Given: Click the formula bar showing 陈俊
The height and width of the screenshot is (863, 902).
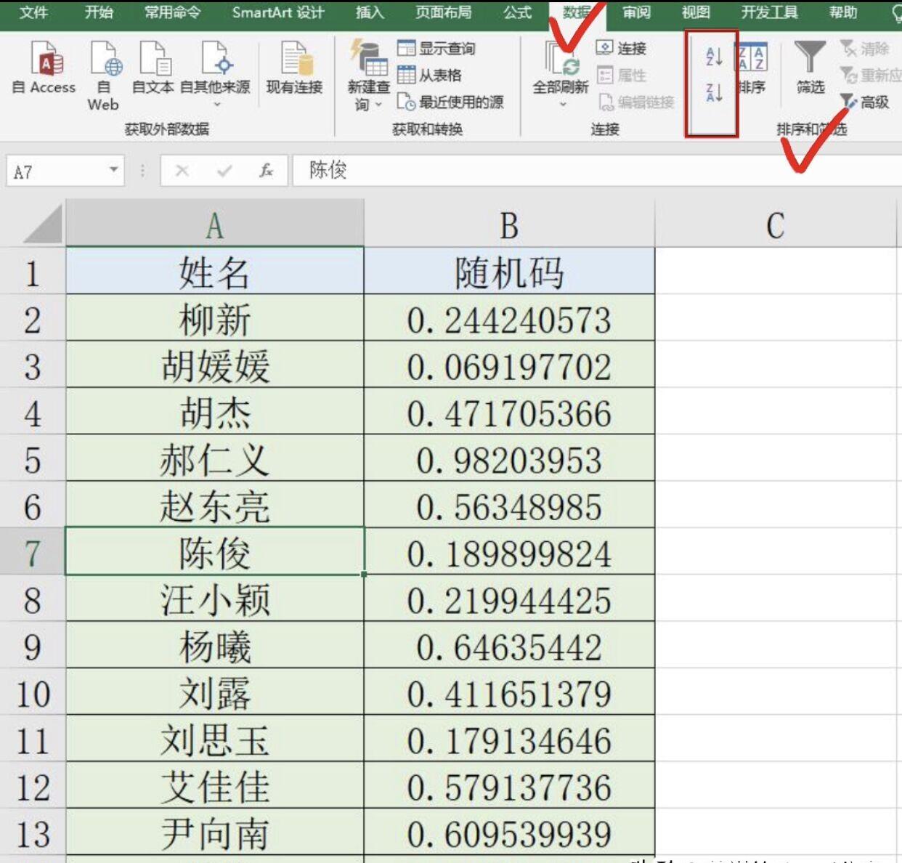Looking at the screenshot, I should [x=597, y=171].
